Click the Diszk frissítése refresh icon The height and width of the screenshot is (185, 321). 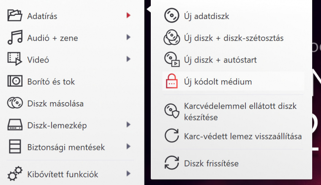[x=171, y=163]
